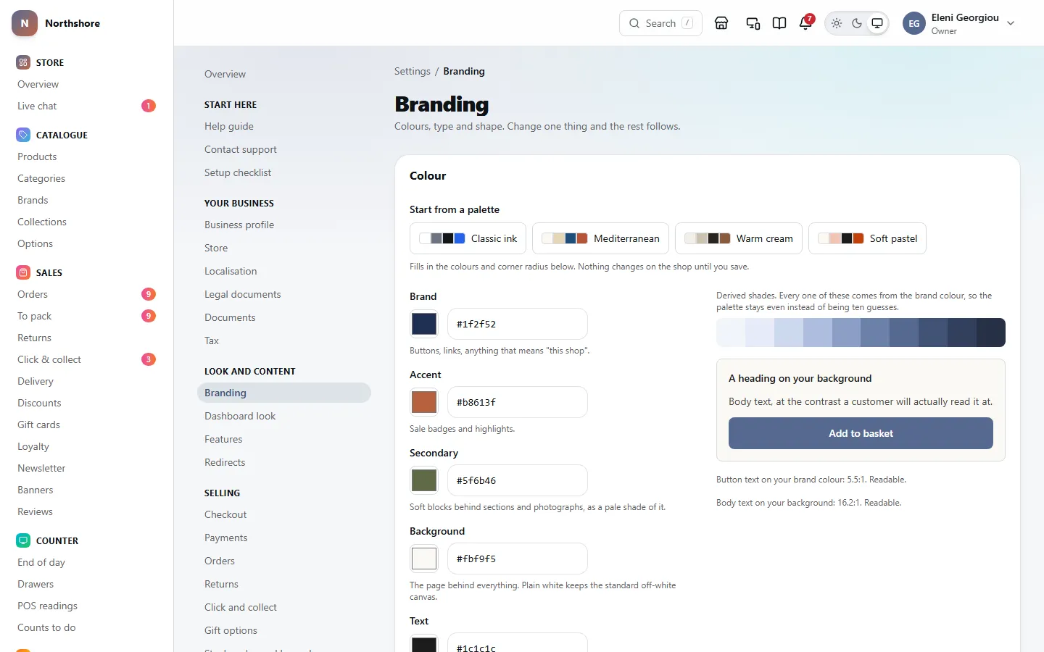Click the SALES section icon
The height and width of the screenshot is (652, 1044).
[x=23, y=272]
